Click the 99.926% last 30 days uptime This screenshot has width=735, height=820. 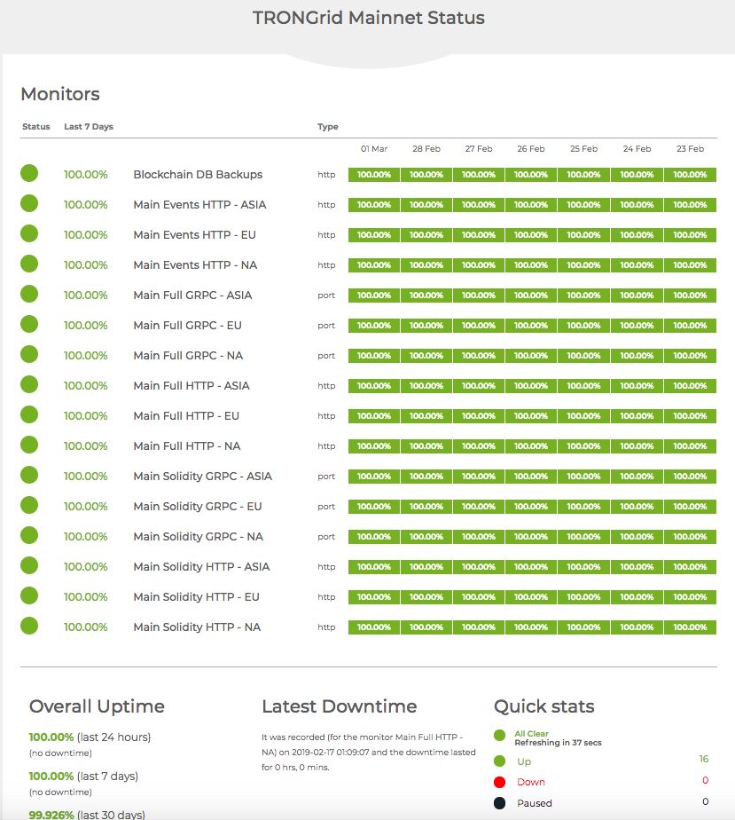(51, 815)
